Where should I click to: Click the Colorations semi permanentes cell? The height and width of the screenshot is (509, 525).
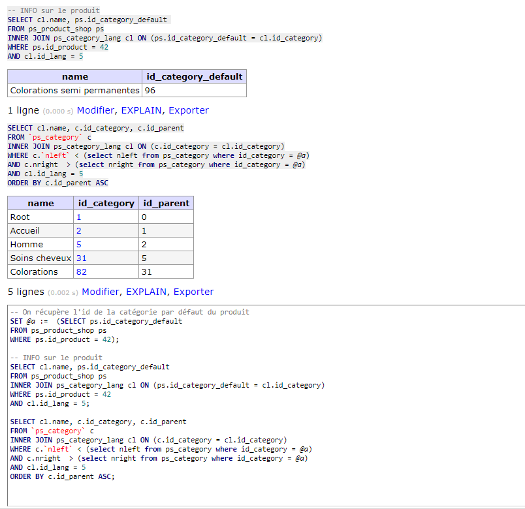click(74, 90)
